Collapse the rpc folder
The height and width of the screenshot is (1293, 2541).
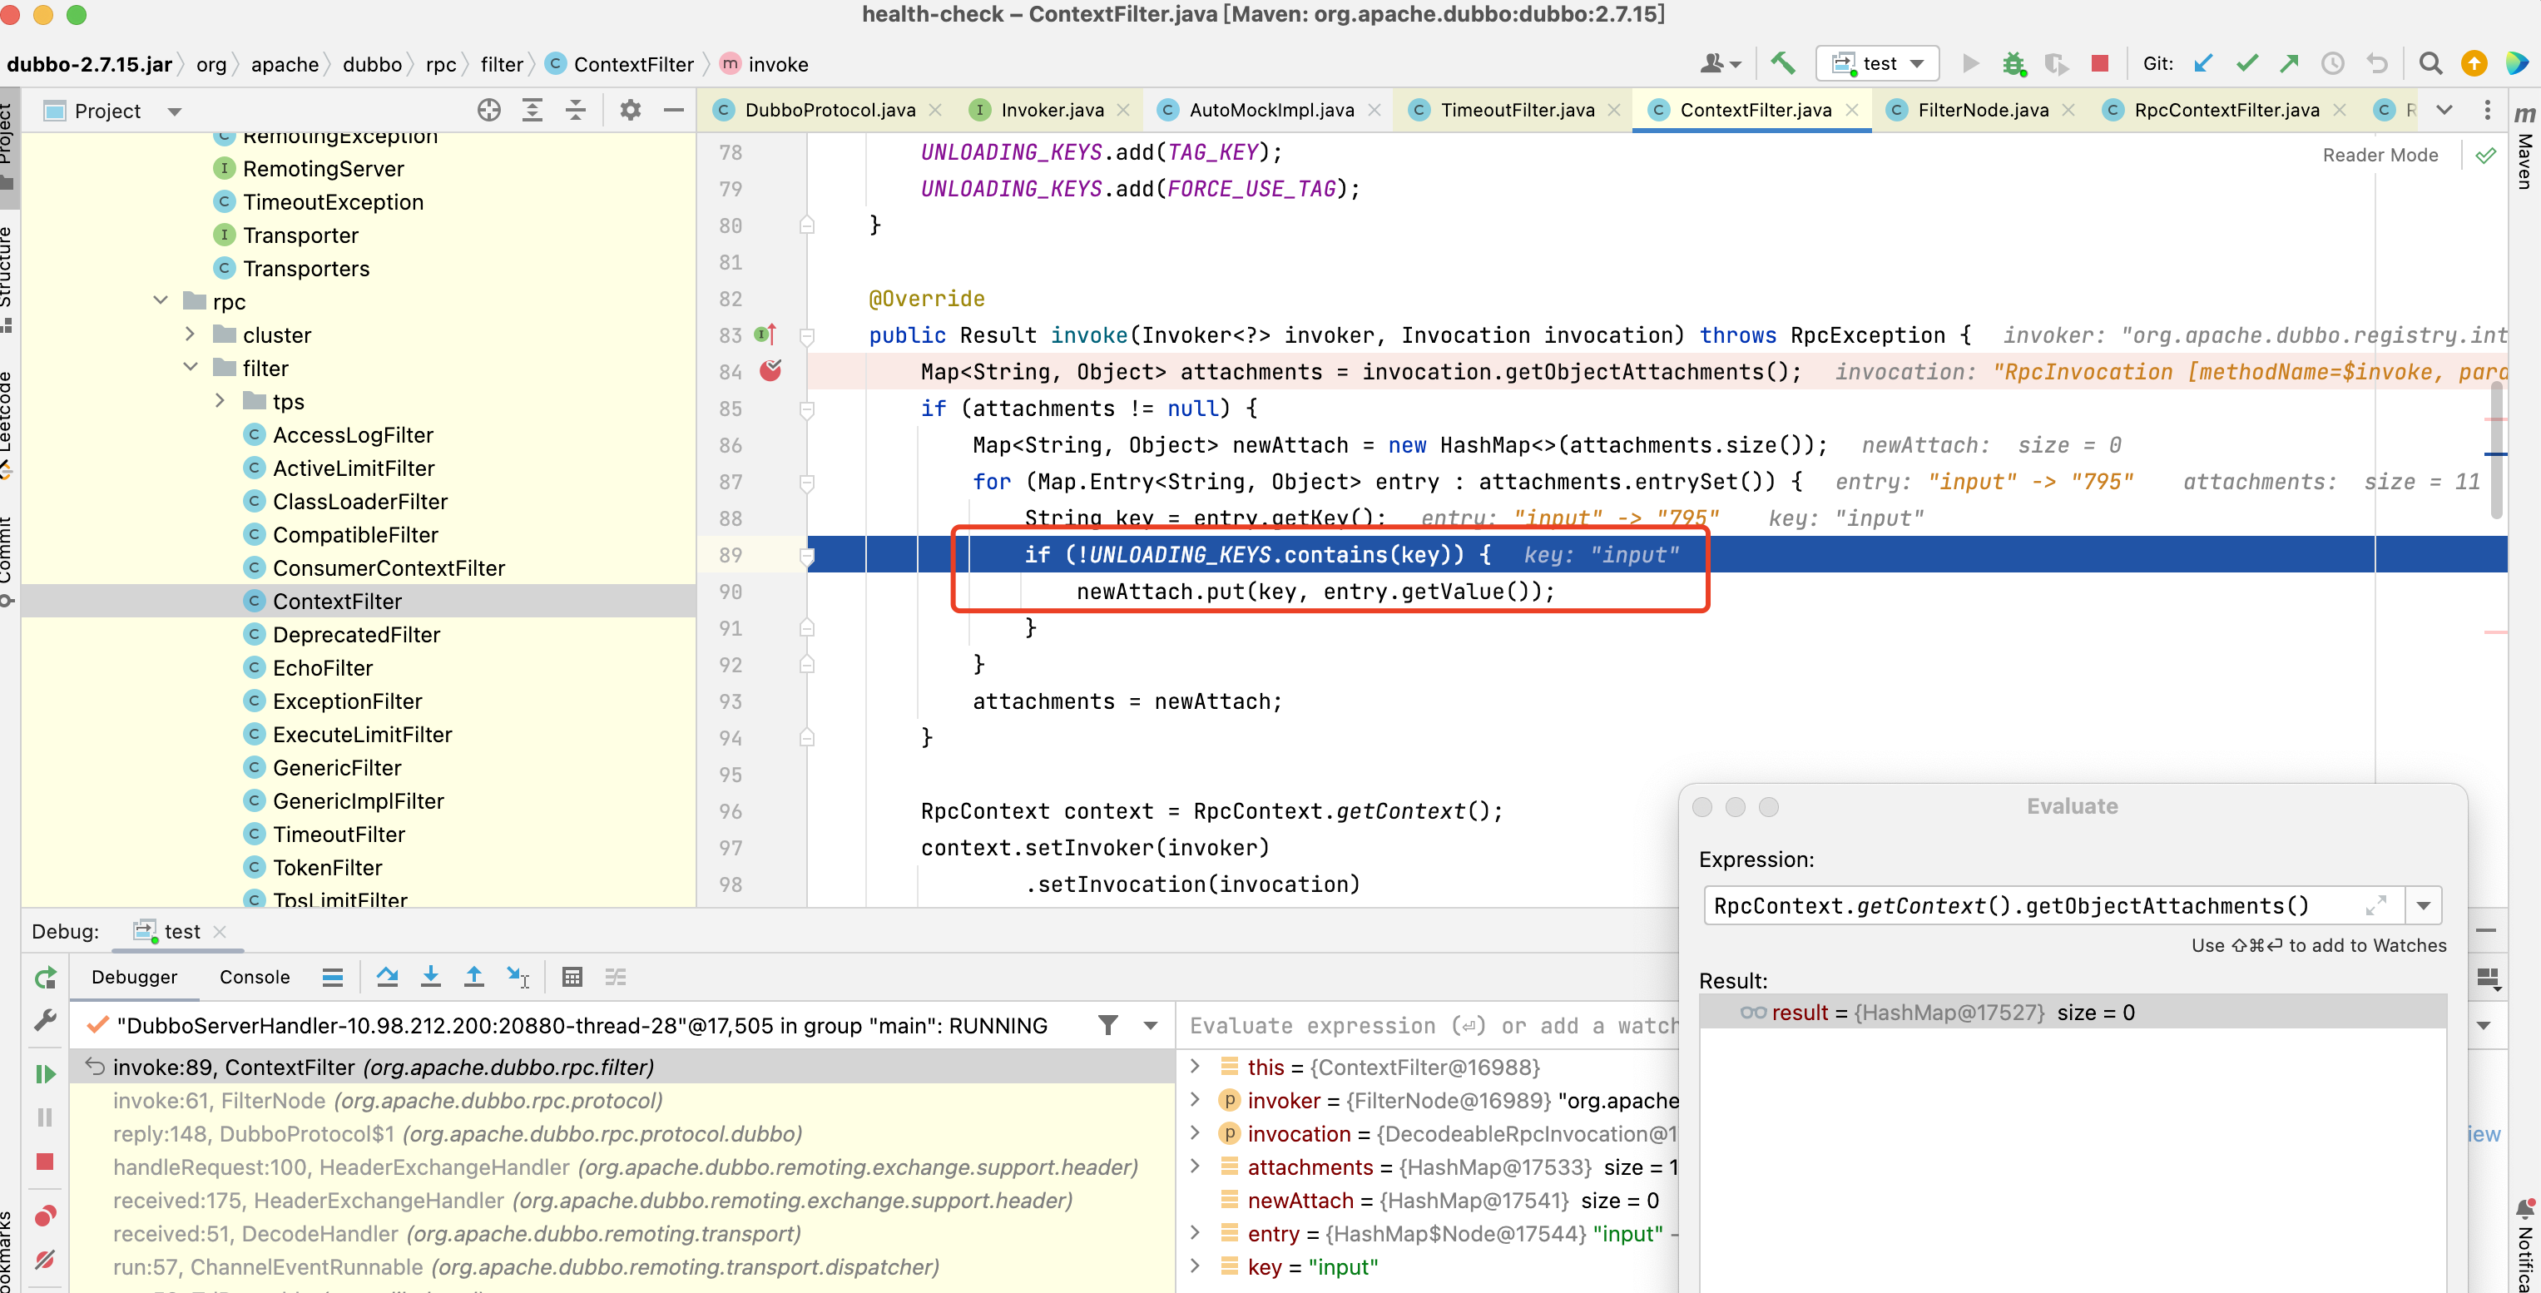tap(161, 301)
